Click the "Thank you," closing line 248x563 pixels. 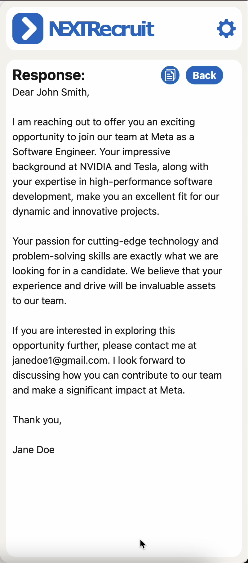click(x=37, y=420)
